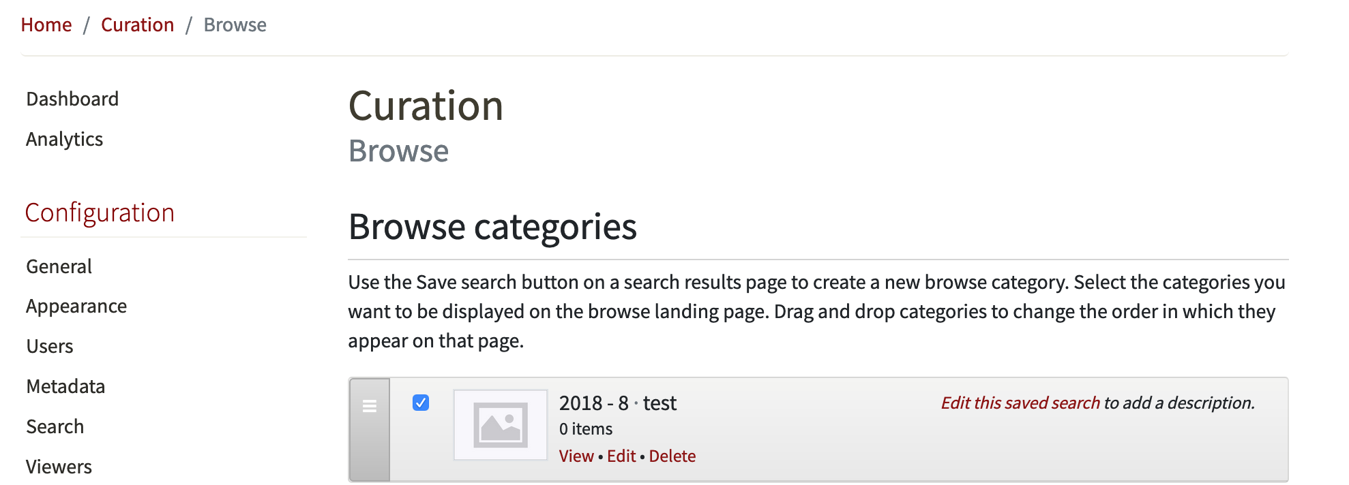Edit the 2018 - 8 category
This screenshot has width=1349, height=485.
[x=621, y=456]
